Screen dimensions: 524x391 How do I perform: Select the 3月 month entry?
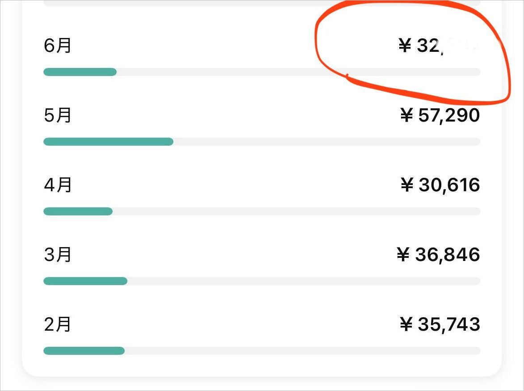[58, 254]
